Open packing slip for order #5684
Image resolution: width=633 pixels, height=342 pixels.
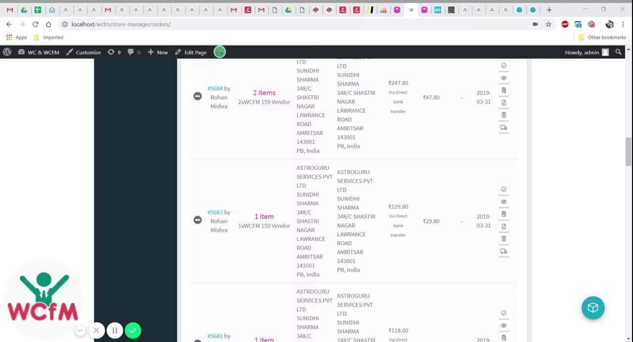503,103
